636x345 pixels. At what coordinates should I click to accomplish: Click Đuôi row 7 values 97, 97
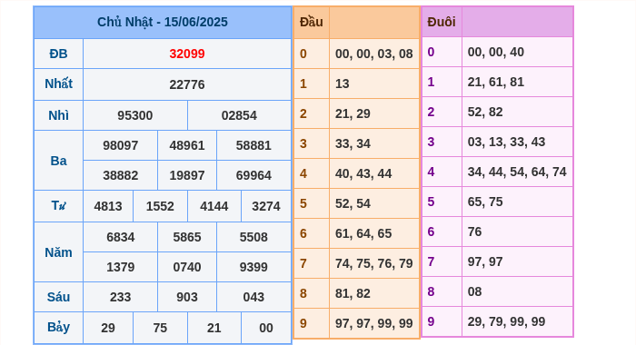click(485, 262)
